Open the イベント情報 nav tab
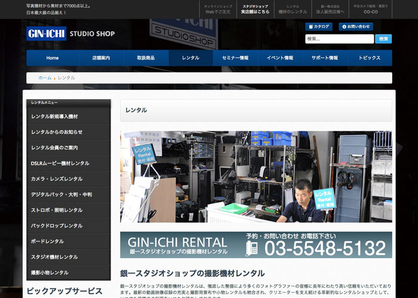This screenshot has height=298, width=418. [280, 58]
